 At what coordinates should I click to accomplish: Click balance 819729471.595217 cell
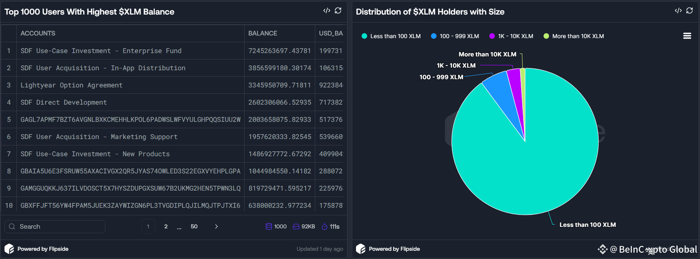point(280,188)
